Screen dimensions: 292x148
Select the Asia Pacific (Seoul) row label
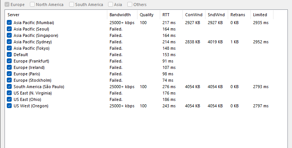pos(31,29)
